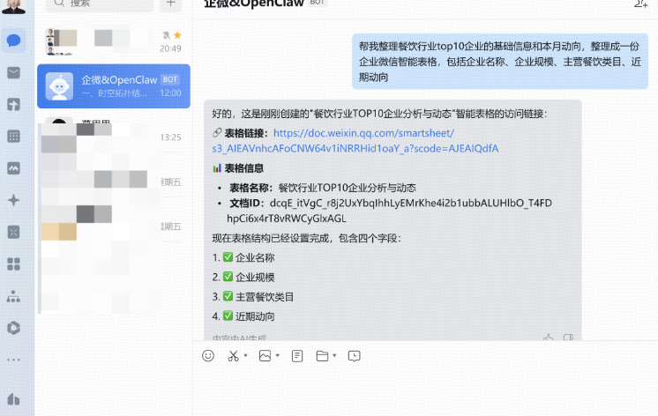Click the '4. 近期动向' list item
This screenshot has height=416, width=658.
click(243, 316)
